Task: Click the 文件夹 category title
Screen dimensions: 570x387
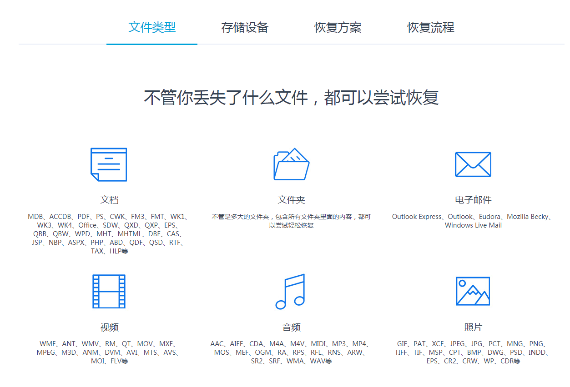Action: 291,200
